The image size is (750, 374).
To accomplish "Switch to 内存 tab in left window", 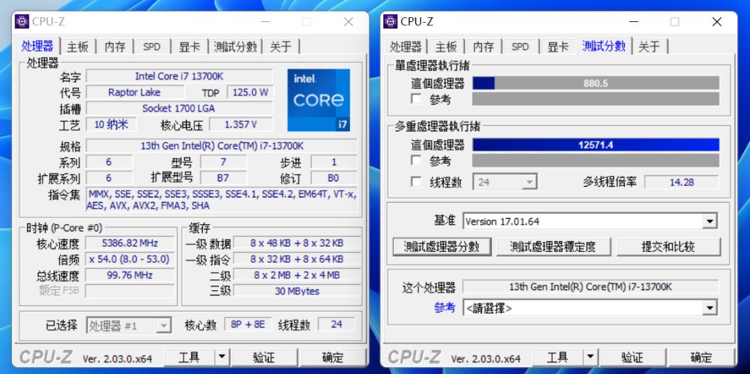I will 115,47.
